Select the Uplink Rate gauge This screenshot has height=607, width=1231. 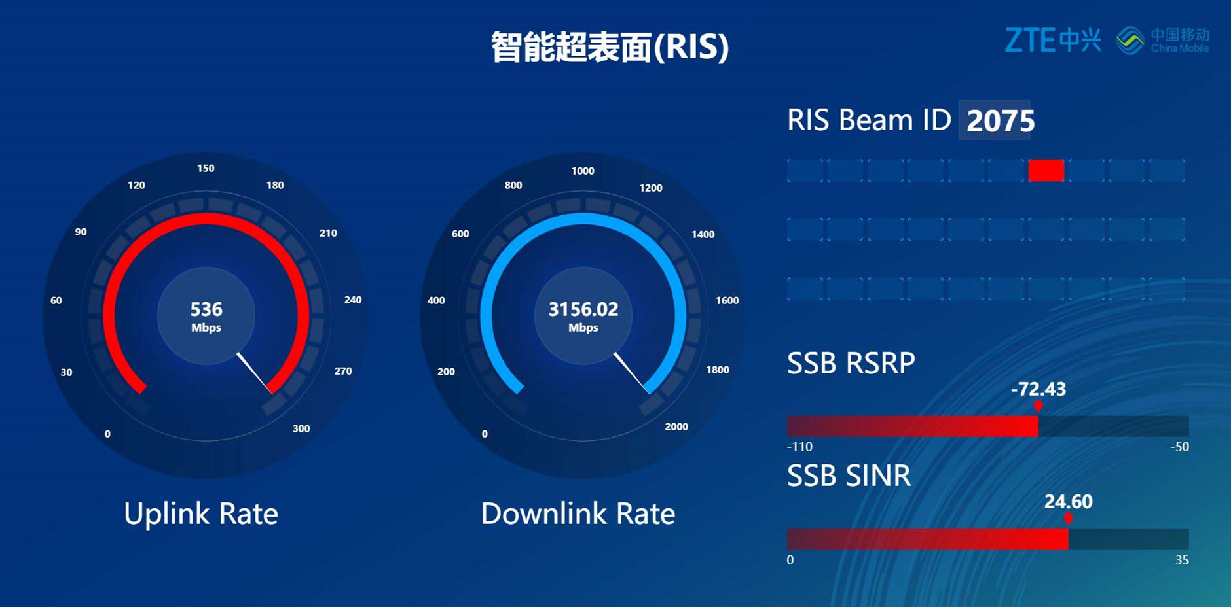click(x=206, y=317)
